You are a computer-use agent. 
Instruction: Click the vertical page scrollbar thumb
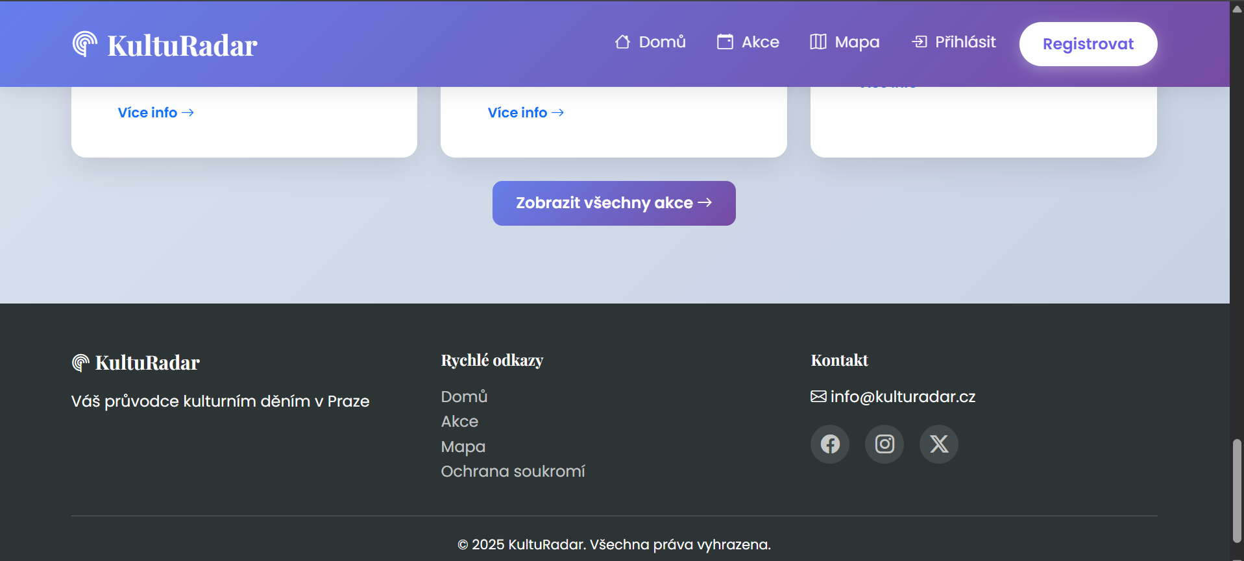pyautogui.click(x=1237, y=491)
